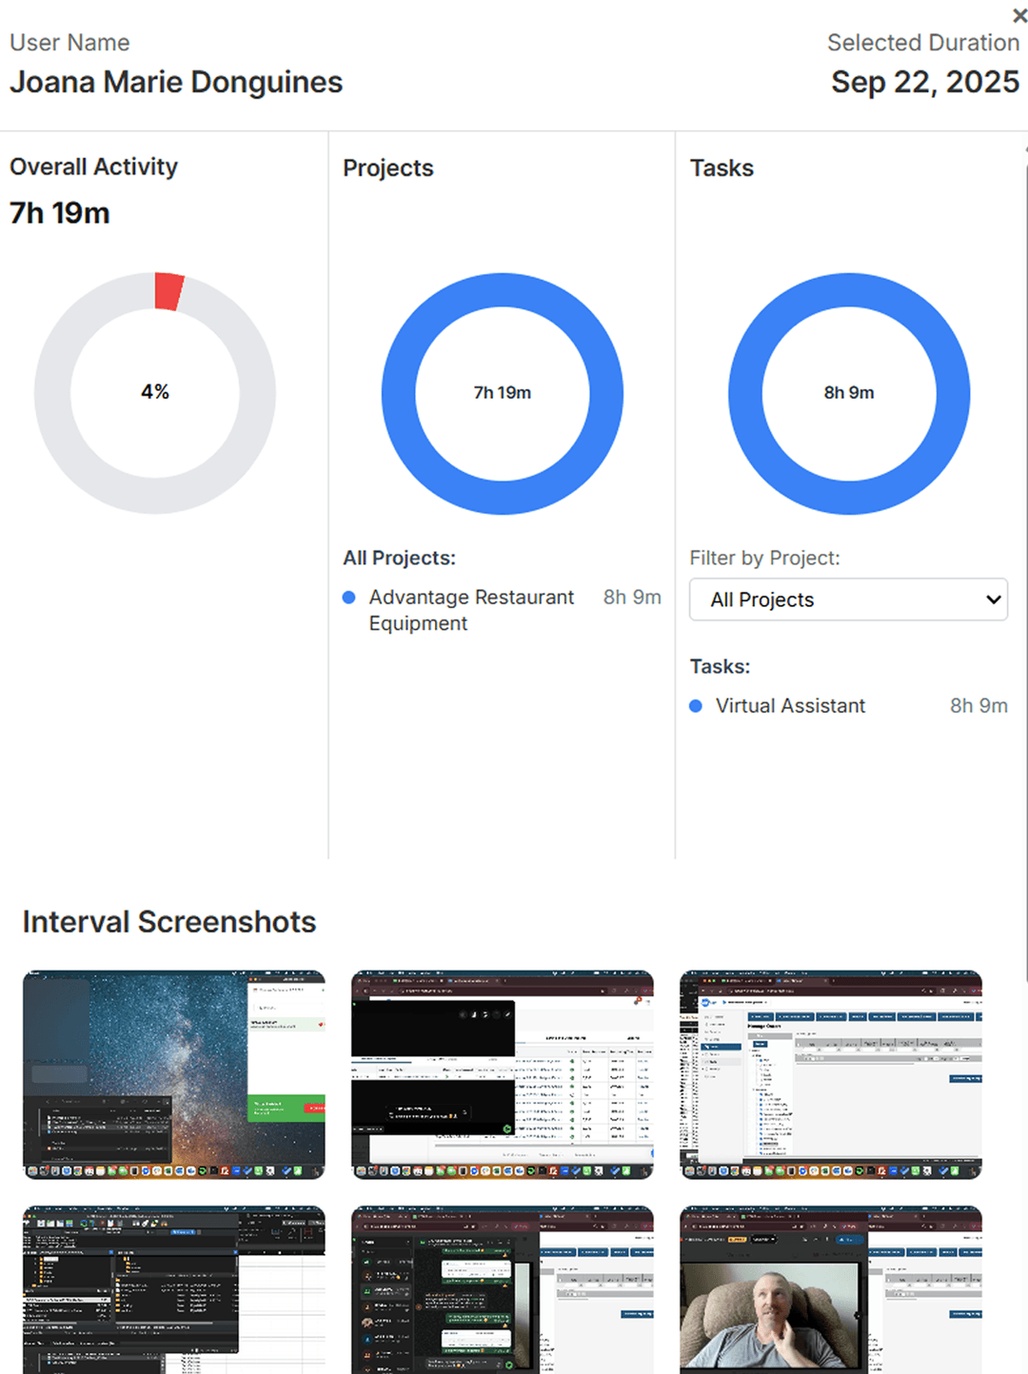Image resolution: width=1028 pixels, height=1374 pixels.
Task: Open the starry sky desktop screenshot thumbnail
Action: pyautogui.click(x=174, y=1074)
